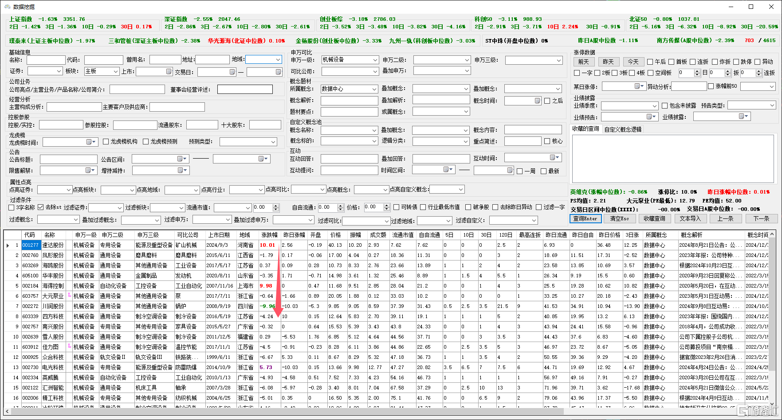Check the 首板 checkbox
The image size is (782, 420).
click(x=672, y=62)
